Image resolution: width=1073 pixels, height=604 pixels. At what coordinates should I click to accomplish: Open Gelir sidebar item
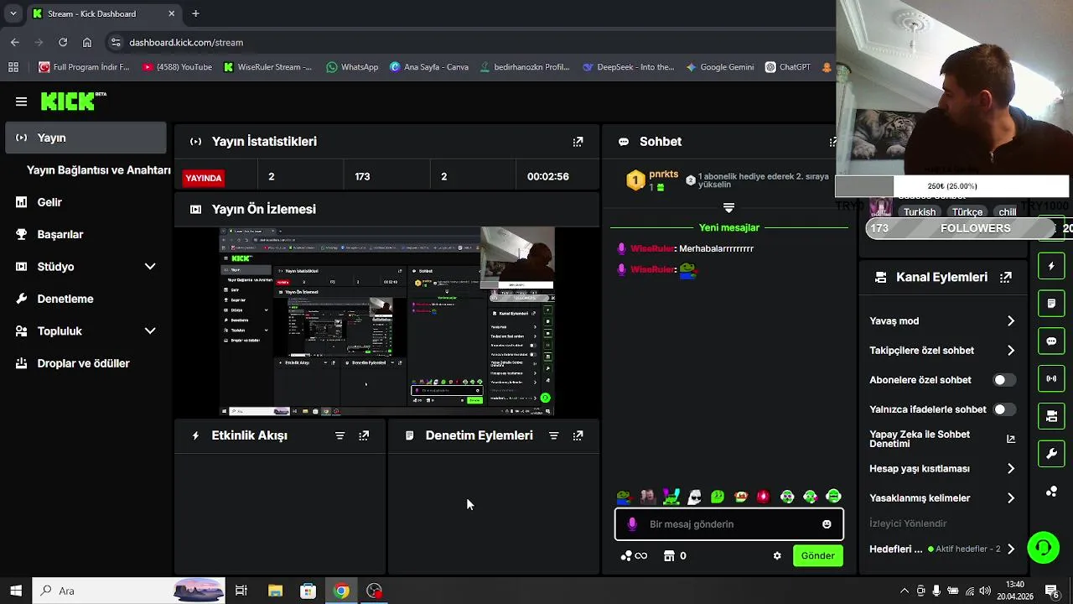86,202
